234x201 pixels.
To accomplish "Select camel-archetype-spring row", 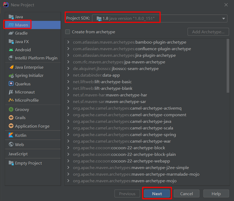I will (145, 134).
